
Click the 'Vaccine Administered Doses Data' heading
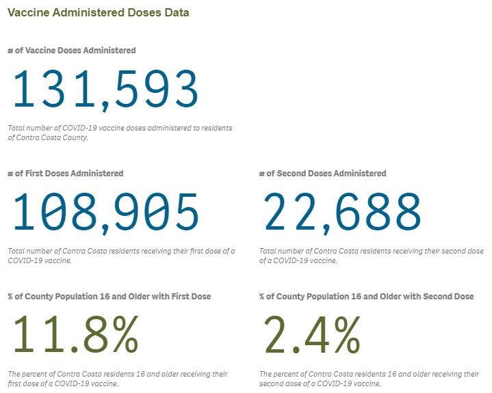click(99, 13)
